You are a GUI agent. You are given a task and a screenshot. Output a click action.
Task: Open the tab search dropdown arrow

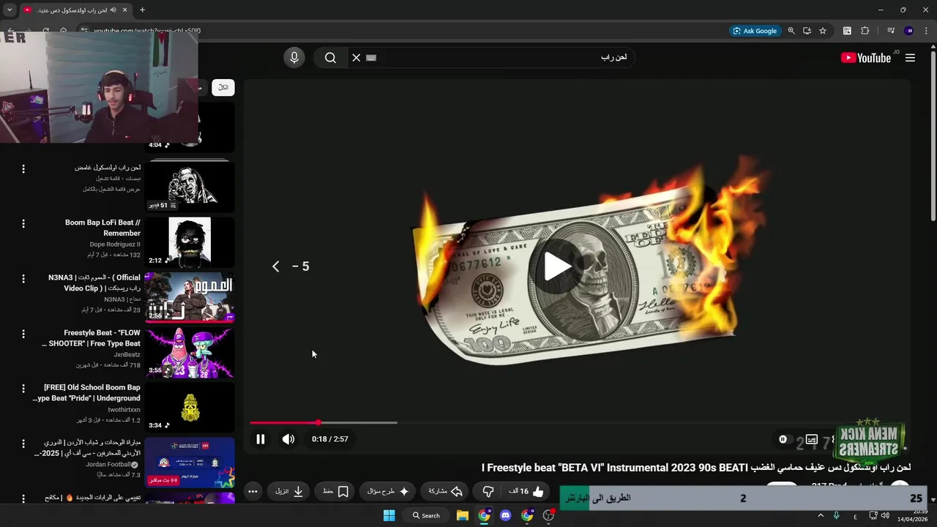[x=10, y=10]
